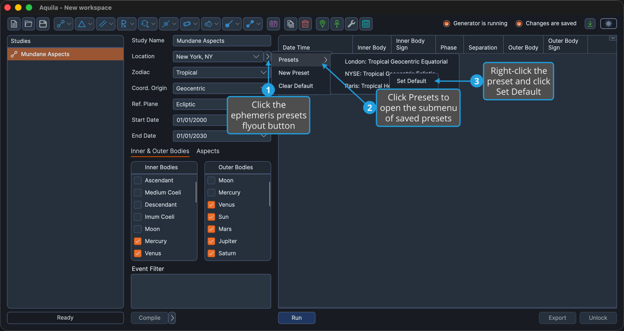Click the Unlock button

tap(598, 318)
